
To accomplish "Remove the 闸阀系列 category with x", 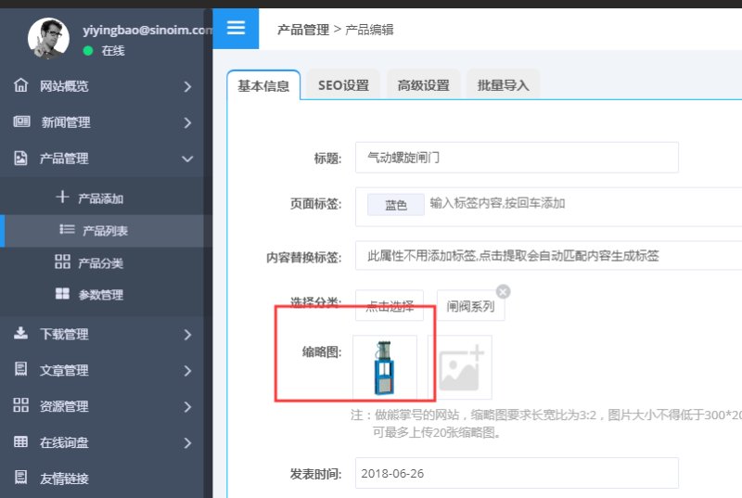I will click(503, 291).
